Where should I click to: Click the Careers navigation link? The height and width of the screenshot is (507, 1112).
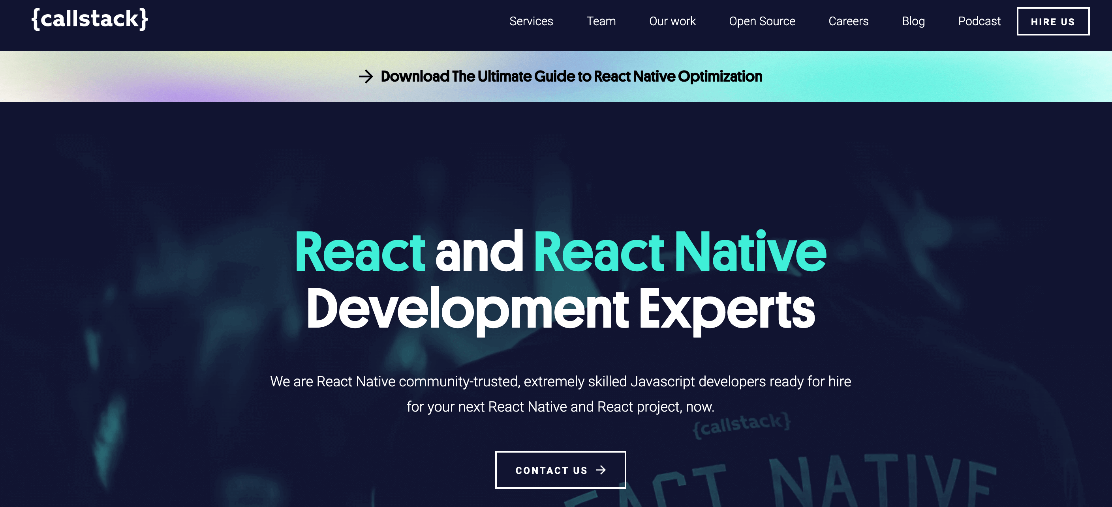point(848,21)
